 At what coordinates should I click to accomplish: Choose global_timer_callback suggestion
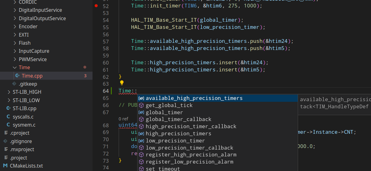pyautogui.click(x=218, y=119)
